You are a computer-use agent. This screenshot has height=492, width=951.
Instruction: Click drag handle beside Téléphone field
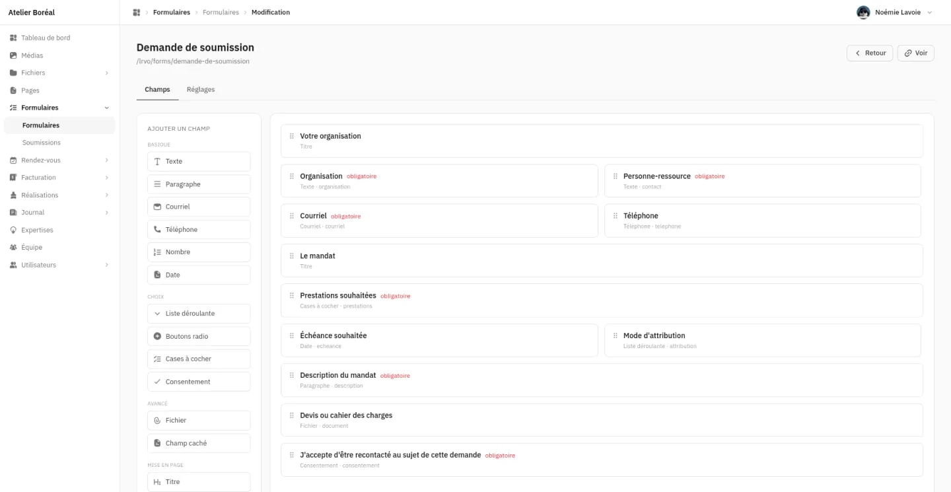point(616,216)
